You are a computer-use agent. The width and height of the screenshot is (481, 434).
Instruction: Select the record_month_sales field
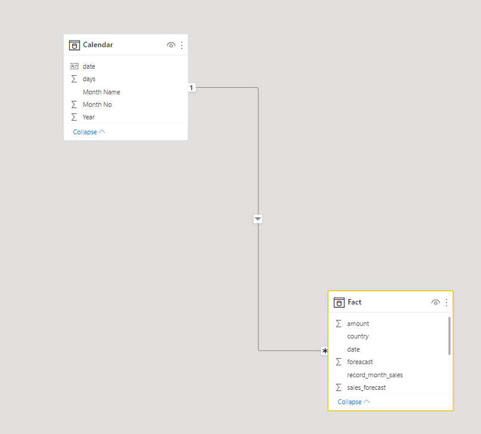388,375
